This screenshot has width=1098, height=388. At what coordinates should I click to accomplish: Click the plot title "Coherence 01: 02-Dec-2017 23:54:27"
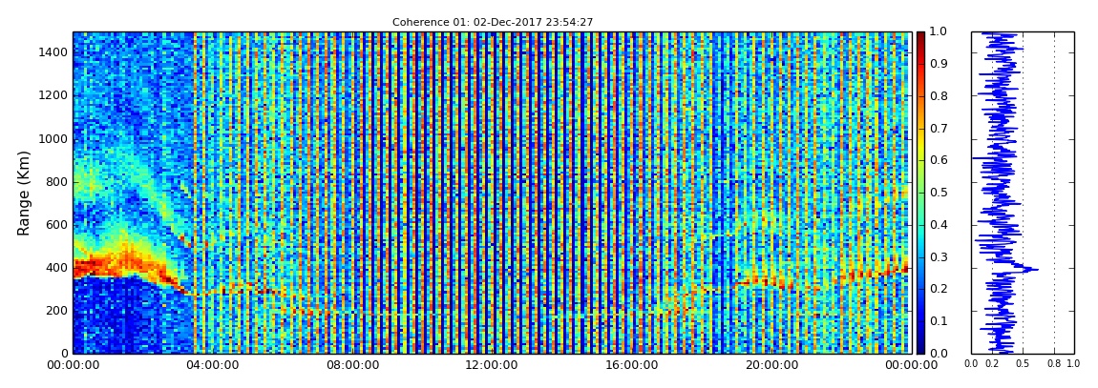493,22
